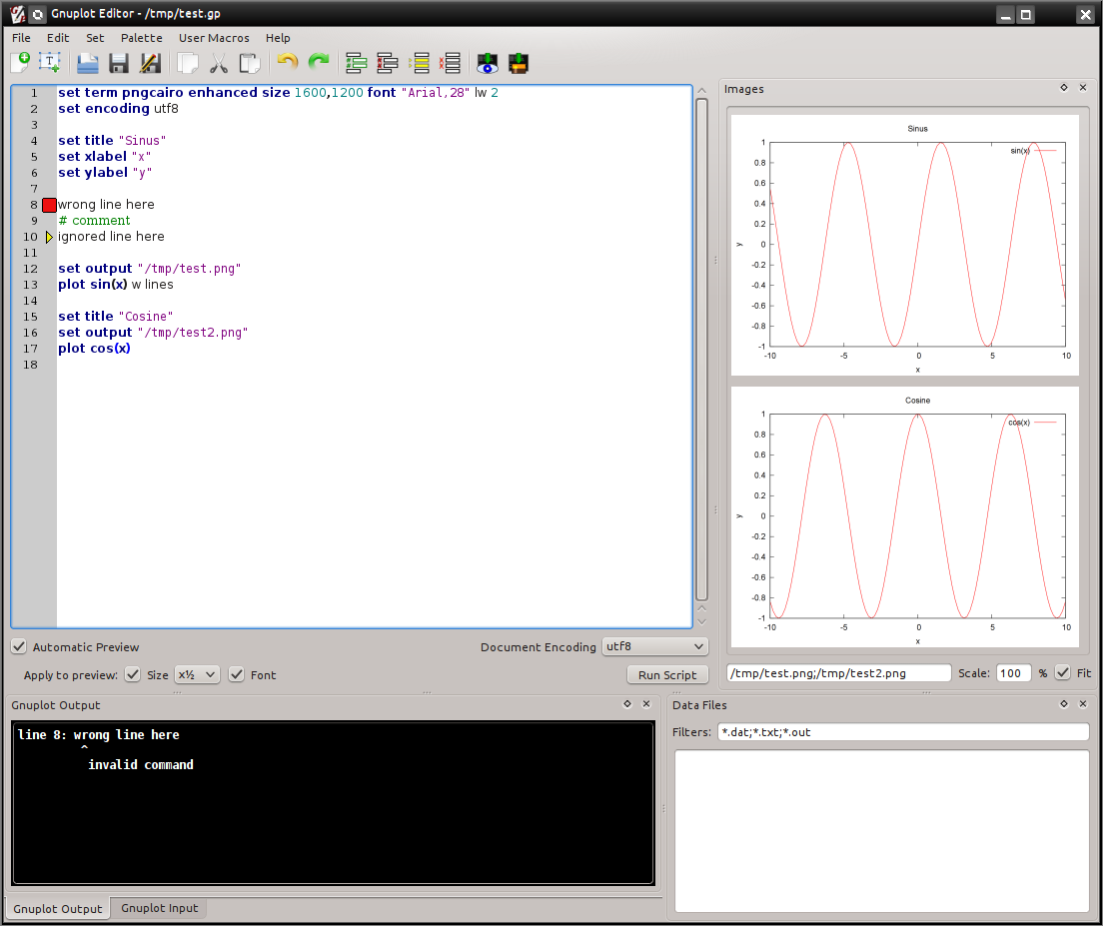Open the User Macros menu
This screenshot has height=926, width=1103.
[x=214, y=38]
